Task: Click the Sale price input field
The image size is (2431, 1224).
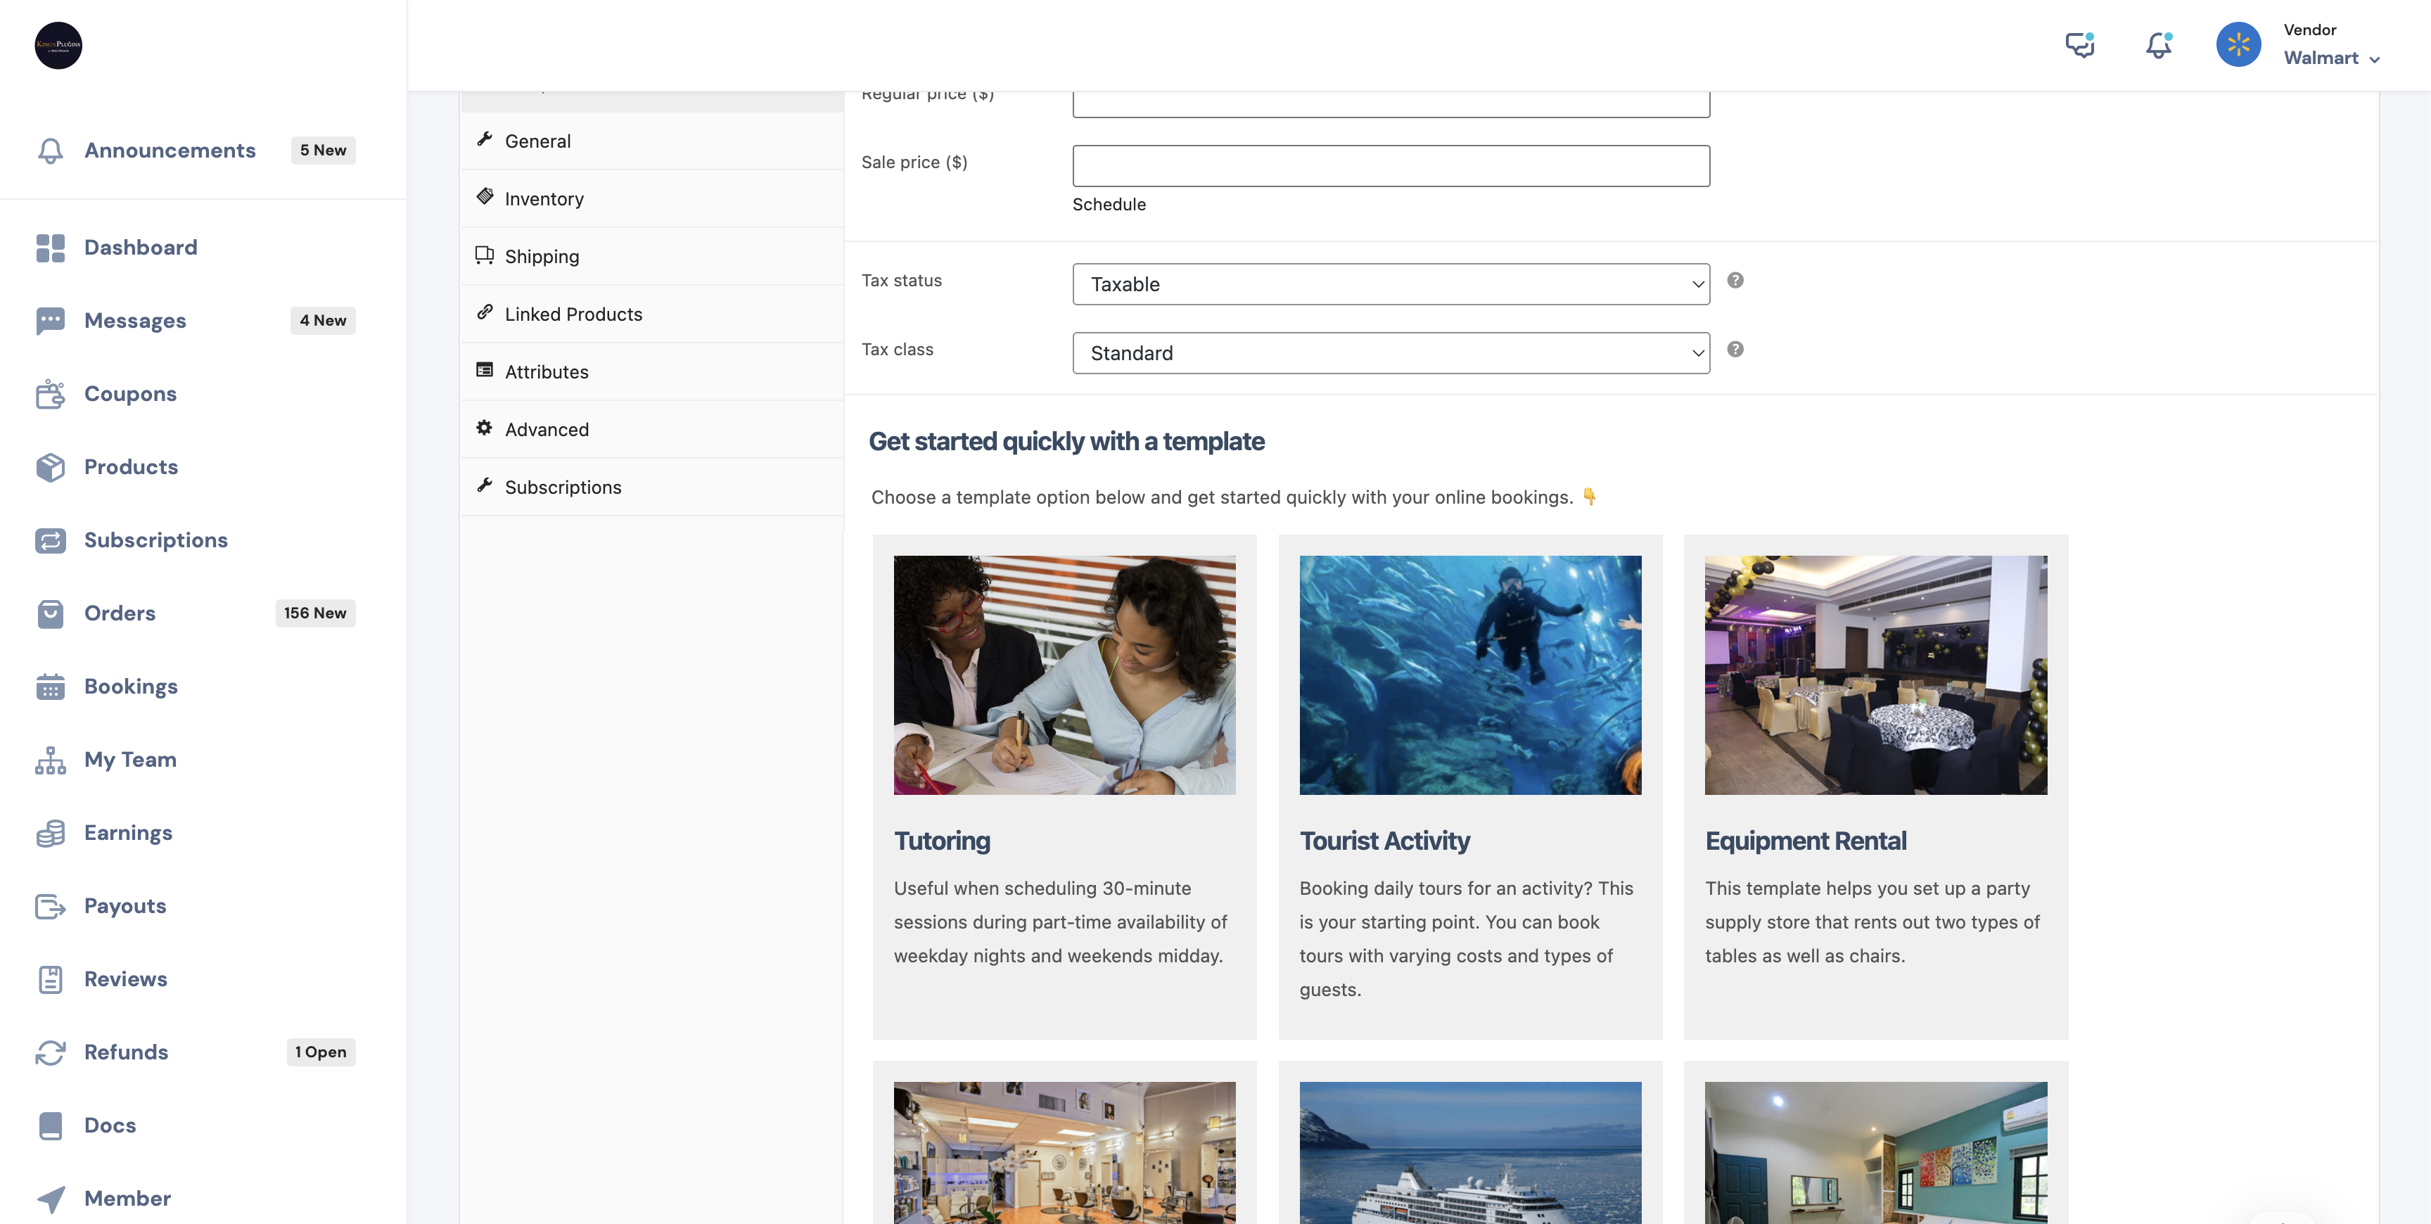Action: tap(1391, 165)
